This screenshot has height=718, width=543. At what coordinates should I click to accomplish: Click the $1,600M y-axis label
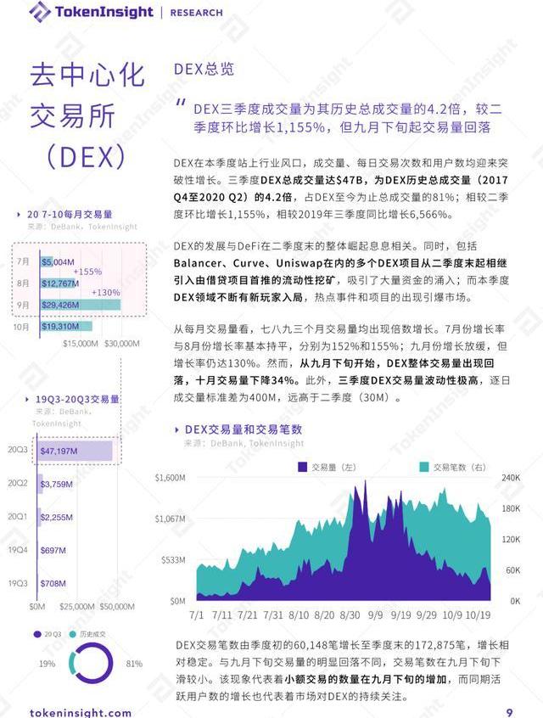tap(171, 478)
